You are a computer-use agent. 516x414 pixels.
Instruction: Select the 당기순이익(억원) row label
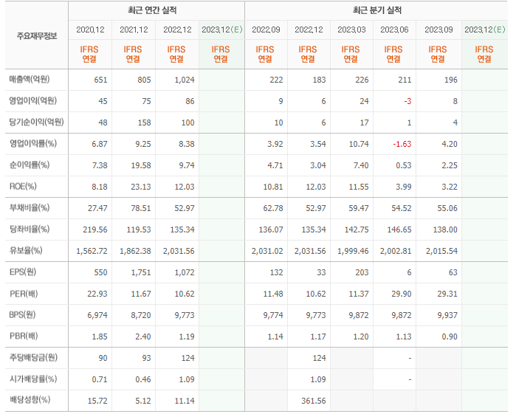[36, 122]
